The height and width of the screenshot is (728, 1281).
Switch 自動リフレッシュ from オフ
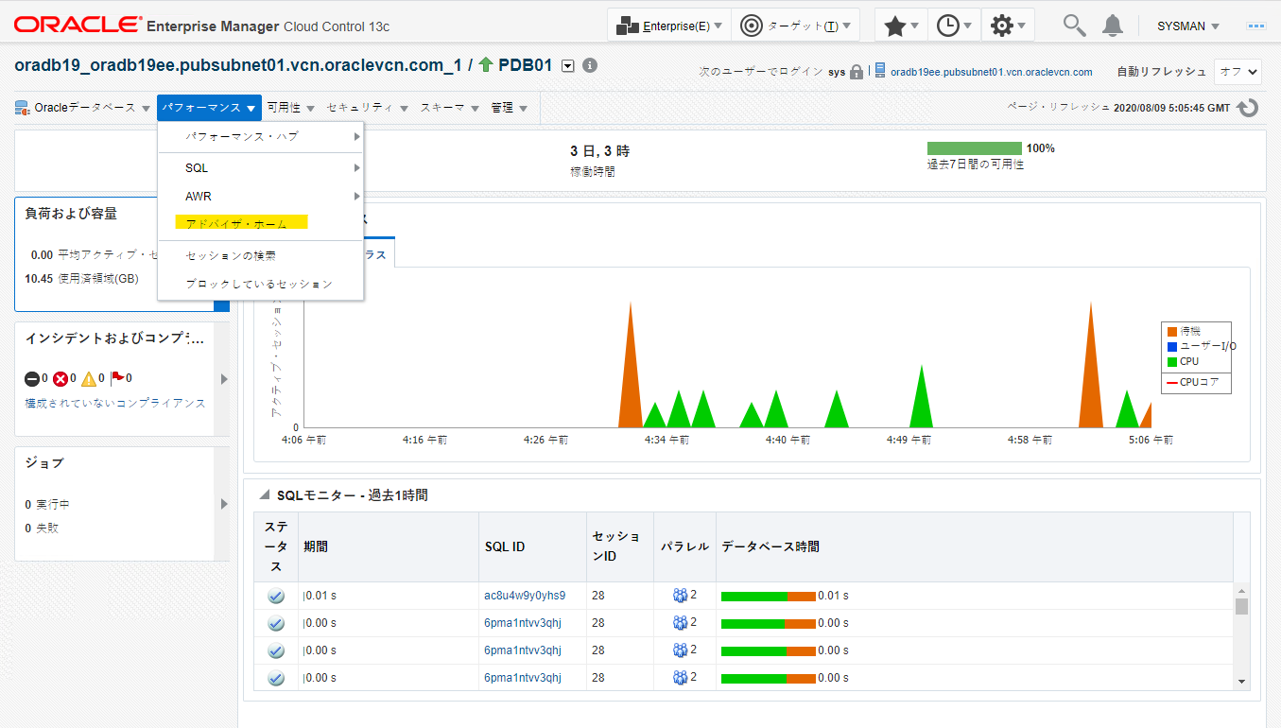tap(1238, 71)
